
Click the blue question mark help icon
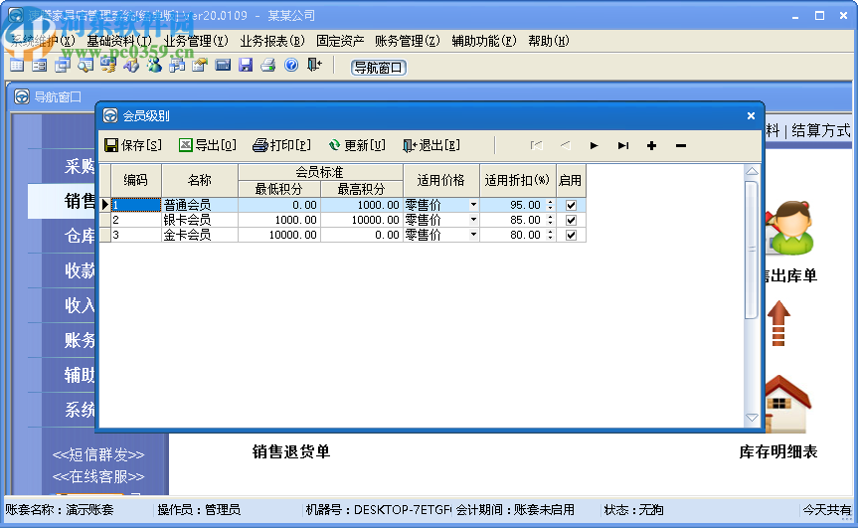coord(291,66)
